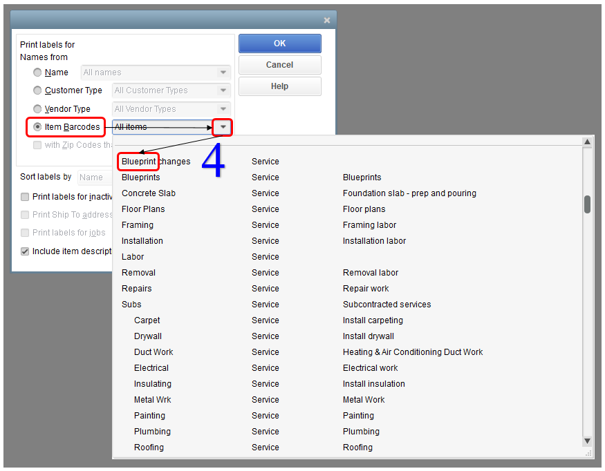The image size is (605, 471).
Task: Choose the Duct Work sub-item
Action: pos(153,352)
